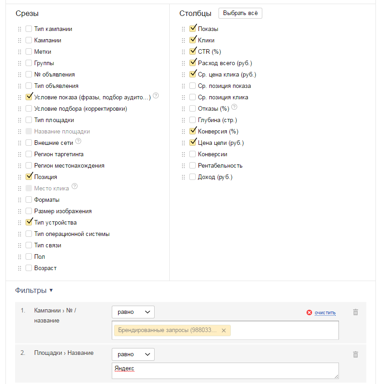380x384 pixels.
Task: Click trash icon for Кампании filter
Action: (x=355, y=312)
